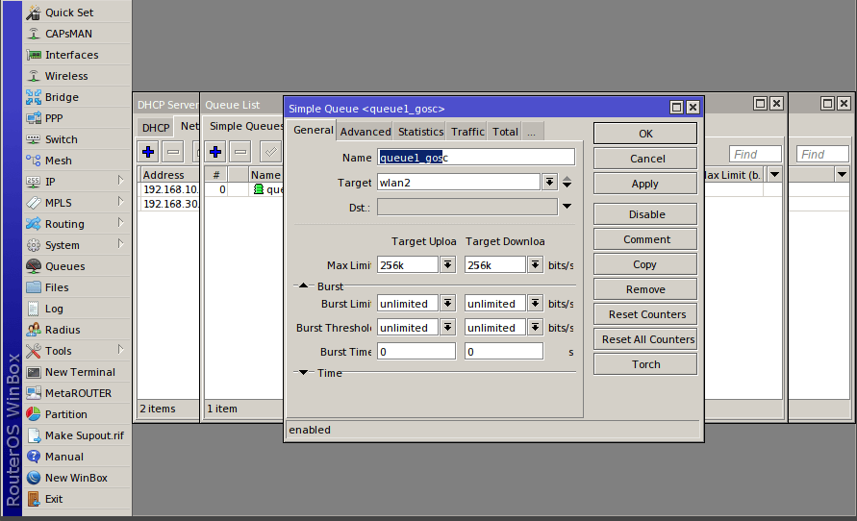
Task: Apply the queue changes
Action: click(645, 184)
